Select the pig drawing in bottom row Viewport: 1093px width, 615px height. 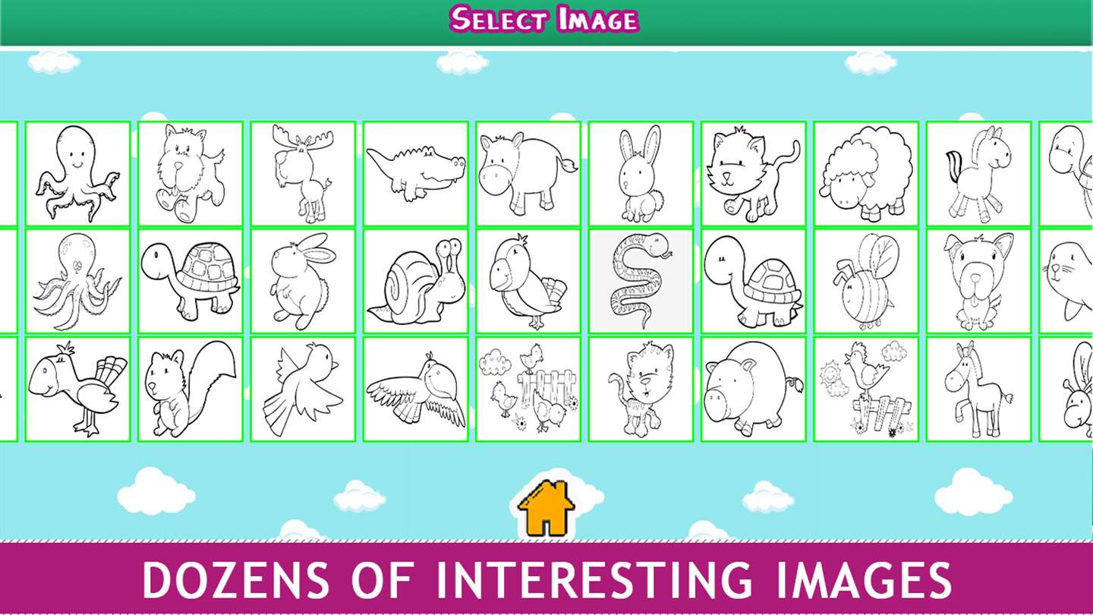[x=754, y=389]
